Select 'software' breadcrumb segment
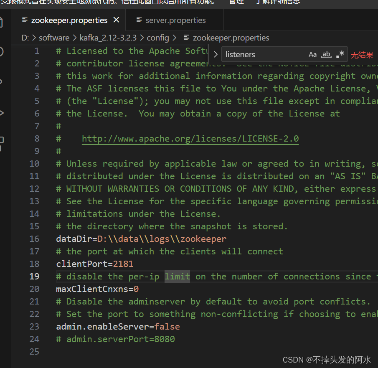The image size is (378, 368). (x=54, y=38)
